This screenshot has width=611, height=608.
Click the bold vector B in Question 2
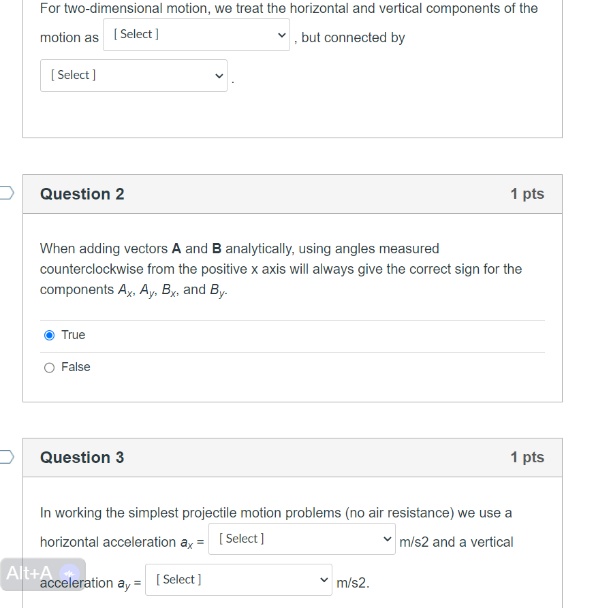217,249
